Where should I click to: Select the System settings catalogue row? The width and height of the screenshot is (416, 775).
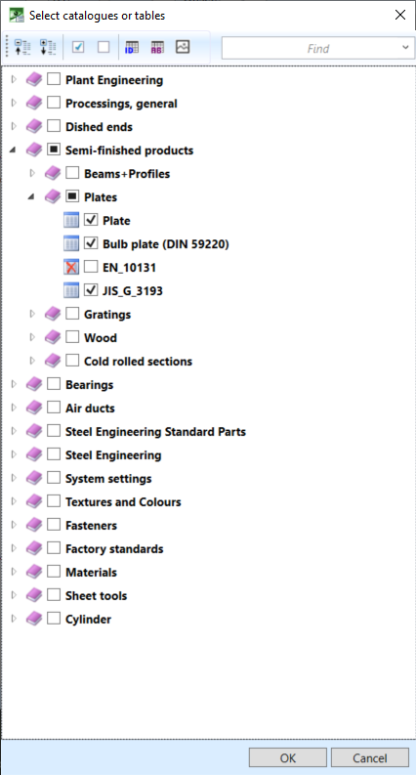click(108, 479)
